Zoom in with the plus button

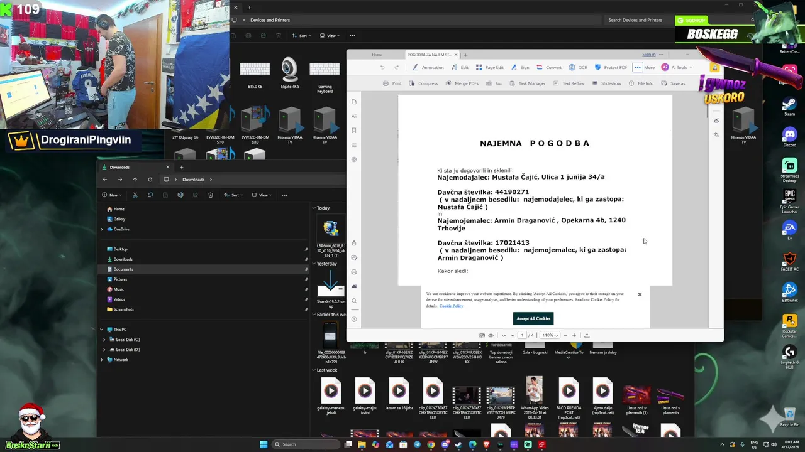(x=574, y=335)
